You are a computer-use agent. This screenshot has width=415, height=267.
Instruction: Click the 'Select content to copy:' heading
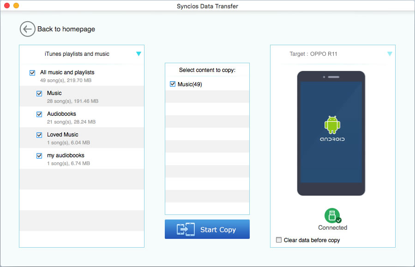[x=207, y=70]
